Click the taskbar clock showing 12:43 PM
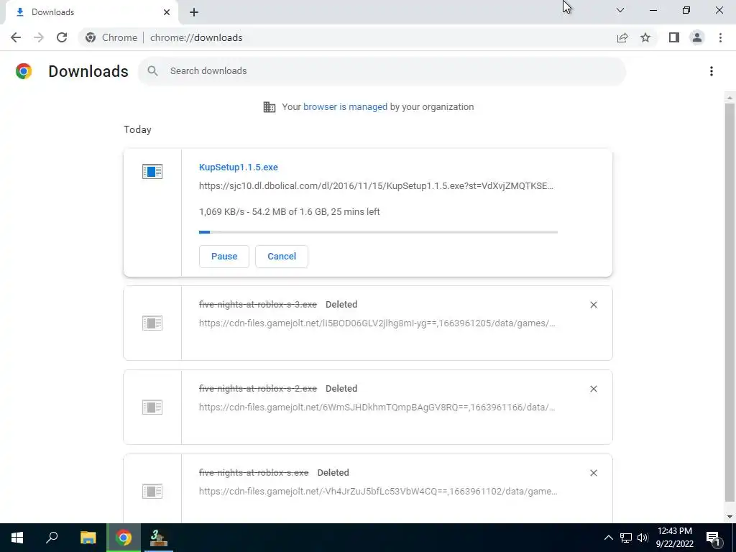Image resolution: width=736 pixels, height=552 pixels. (x=674, y=538)
